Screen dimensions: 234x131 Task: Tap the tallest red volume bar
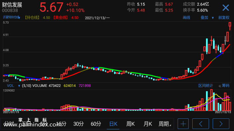(x=211, y=100)
